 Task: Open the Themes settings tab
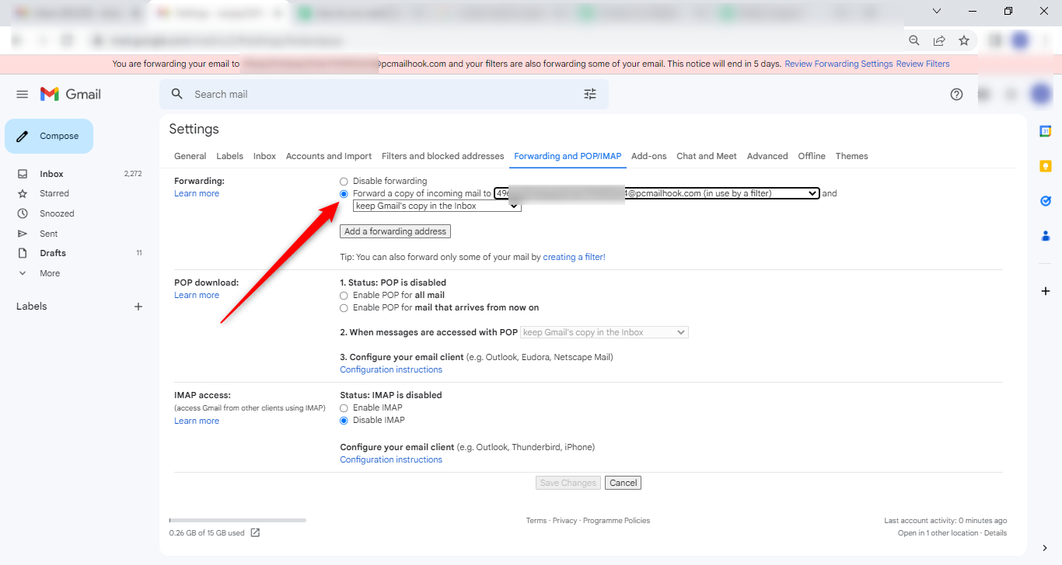(x=852, y=156)
